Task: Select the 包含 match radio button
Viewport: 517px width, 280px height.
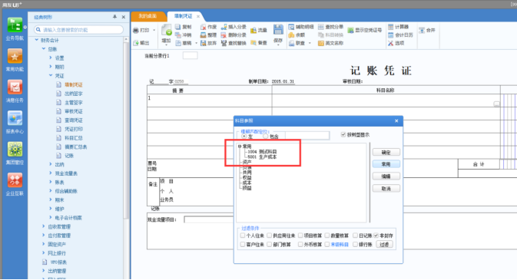Action: click(266, 136)
